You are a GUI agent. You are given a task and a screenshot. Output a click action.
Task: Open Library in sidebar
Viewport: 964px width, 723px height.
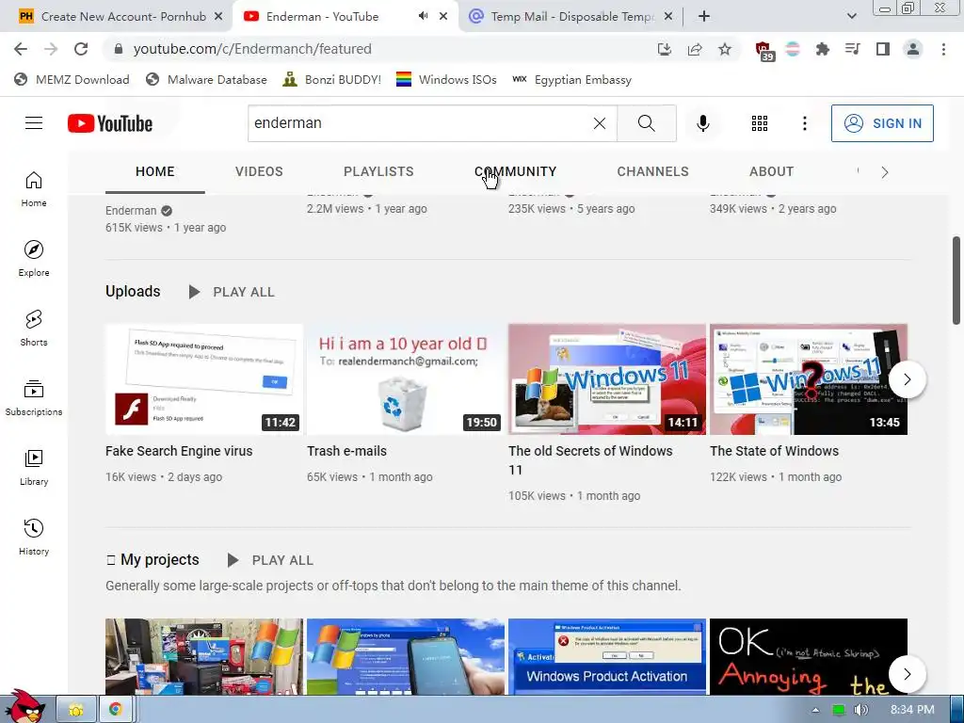34,468
